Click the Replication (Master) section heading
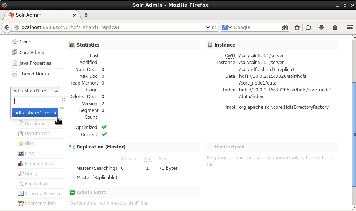The image size is (356, 211). [x=101, y=147]
